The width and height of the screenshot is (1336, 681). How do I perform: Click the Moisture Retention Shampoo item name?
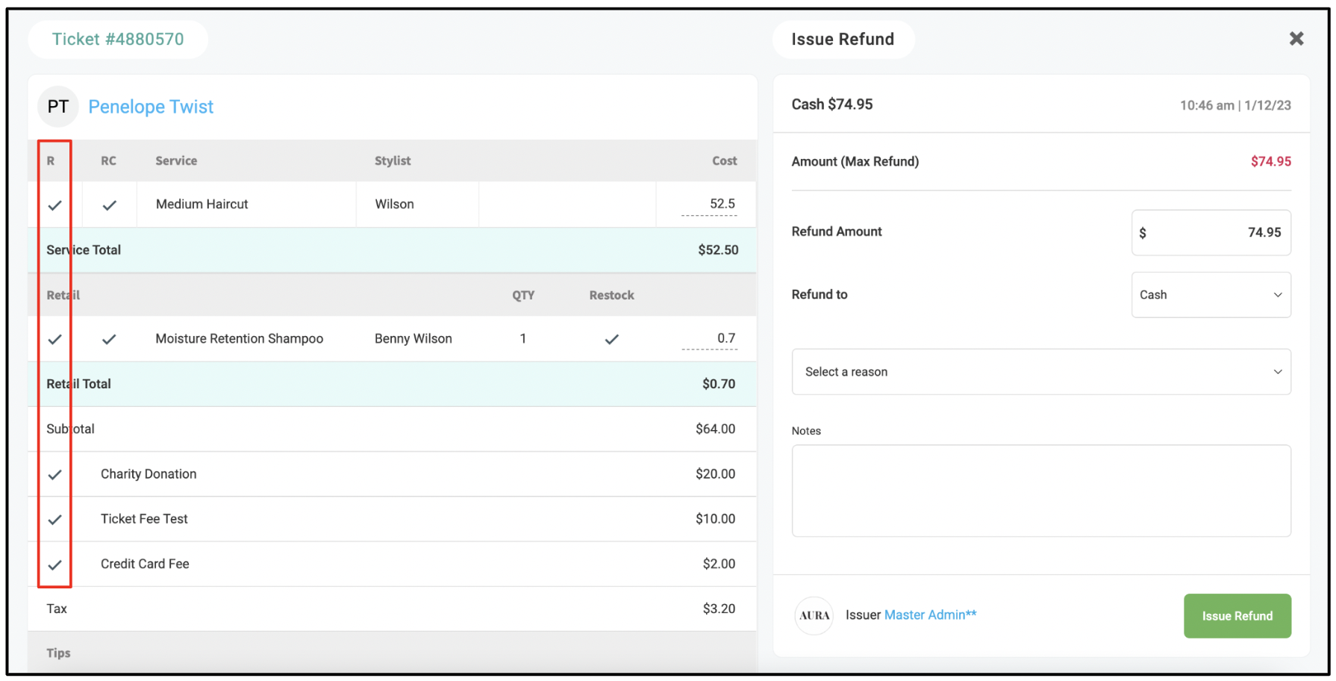coord(239,338)
